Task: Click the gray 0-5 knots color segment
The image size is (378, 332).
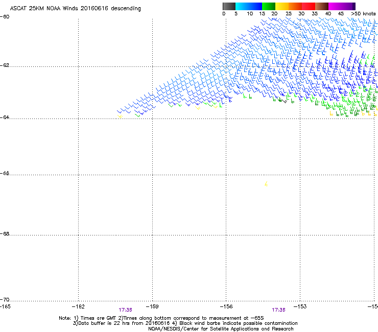Action: click(229, 6)
